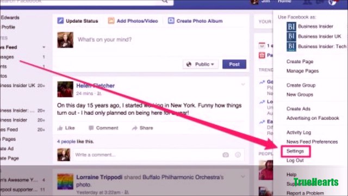This screenshot has width=348, height=196.
Task: Open Pages Feed in left sidebar
Action: pos(9,130)
